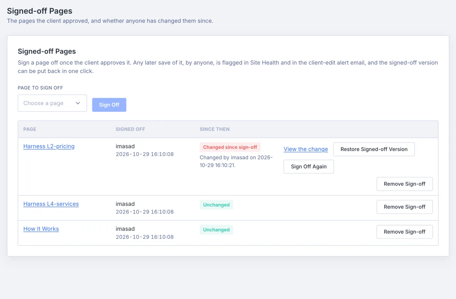Image resolution: width=456 pixels, height=299 pixels.
Task: Open the 'Choose a page' dropdown
Action: click(52, 103)
